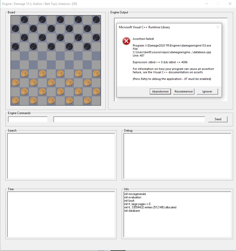
Task: Click inside the Search output box
Action: point(61,156)
